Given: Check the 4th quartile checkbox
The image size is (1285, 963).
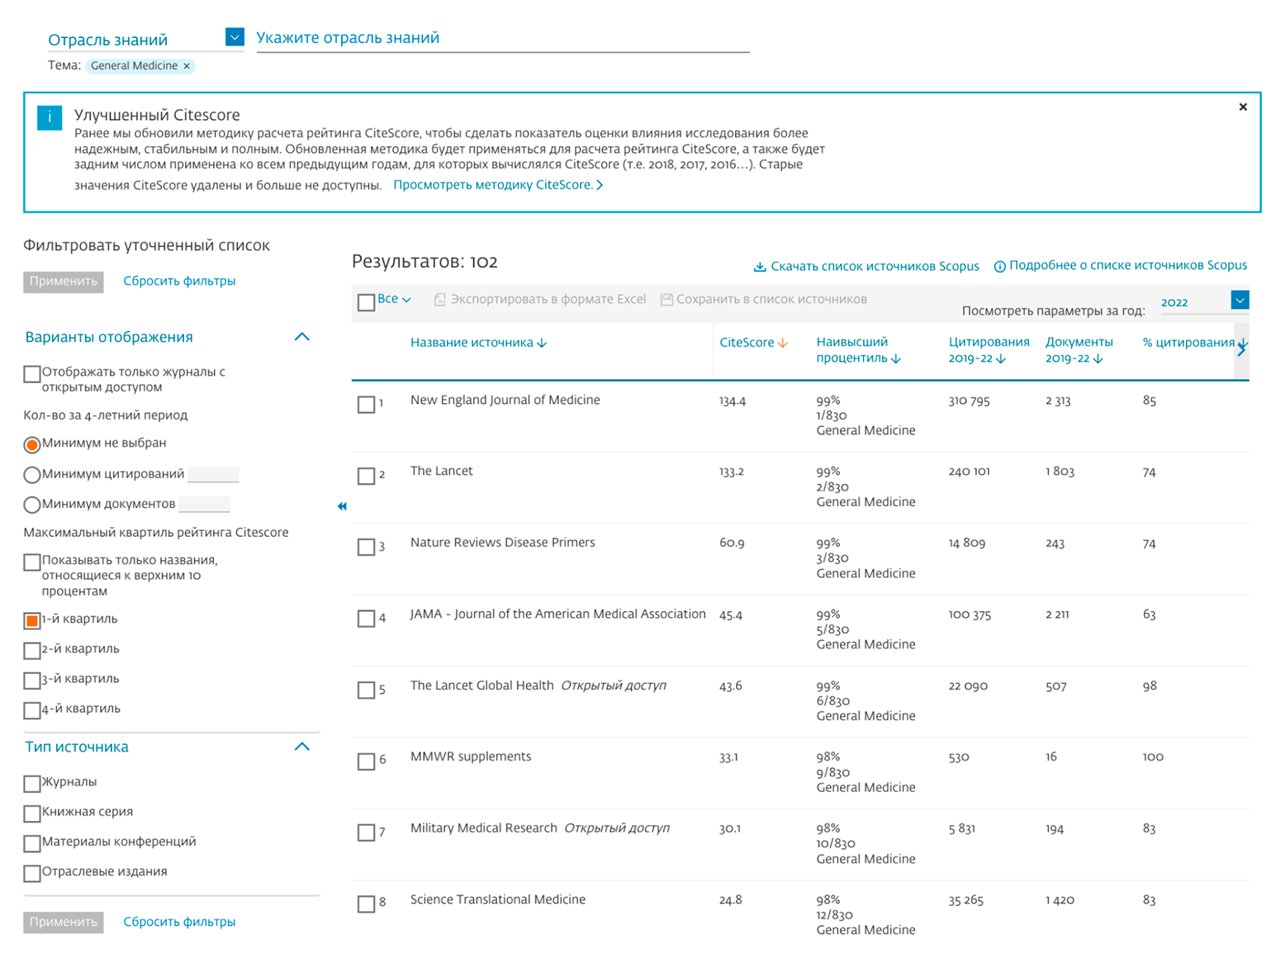Looking at the screenshot, I should tap(32, 710).
